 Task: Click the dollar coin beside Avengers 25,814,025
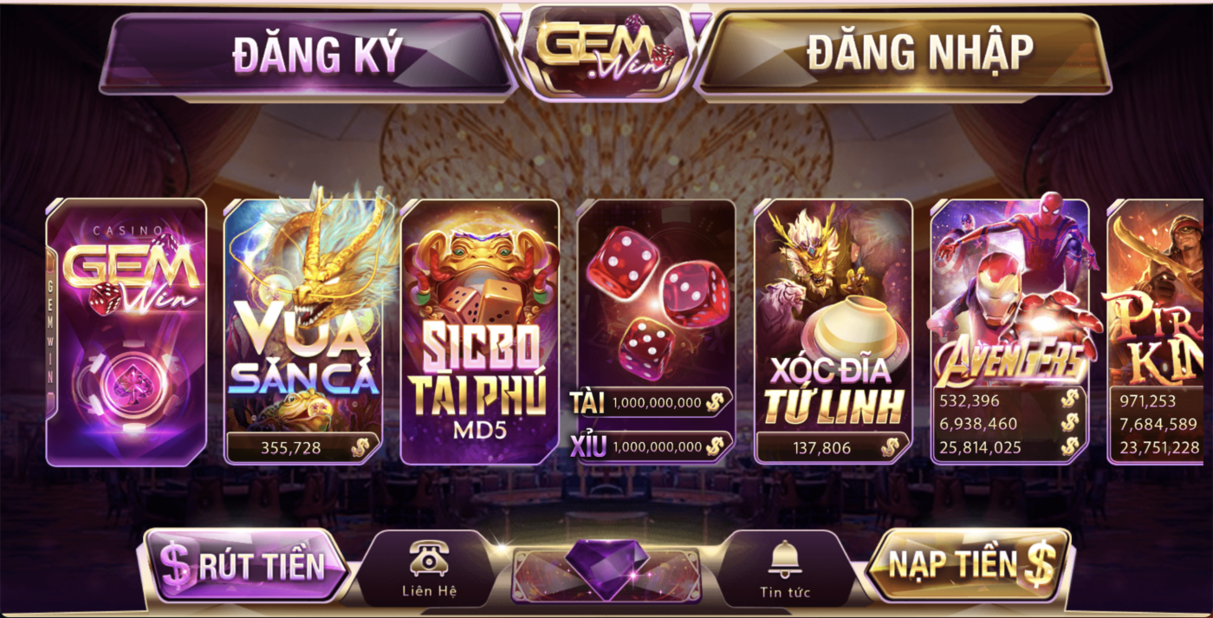[x=1071, y=447]
